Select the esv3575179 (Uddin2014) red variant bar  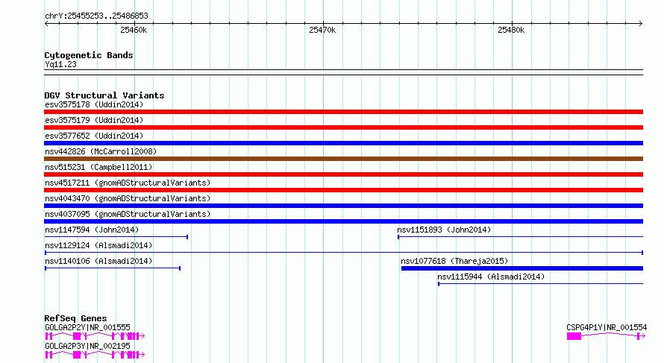pyautogui.click(x=343, y=127)
